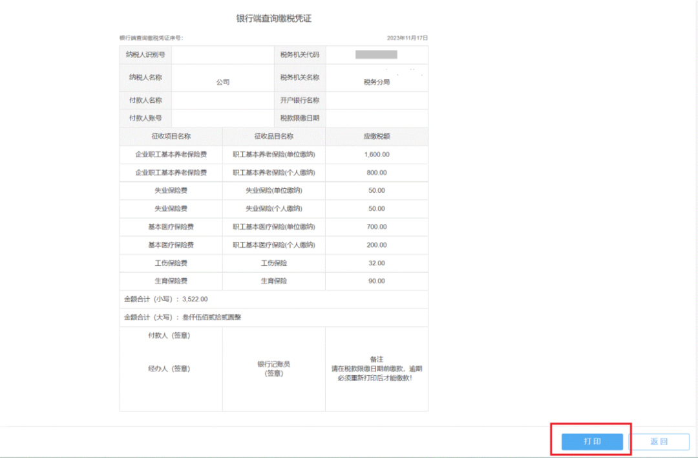
Task: Click the 税款限缴日期 field
Action: click(x=377, y=118)
